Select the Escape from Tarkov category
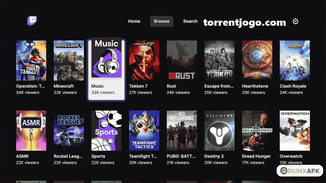Screen dimensions: 326x183 click(219, 60)
